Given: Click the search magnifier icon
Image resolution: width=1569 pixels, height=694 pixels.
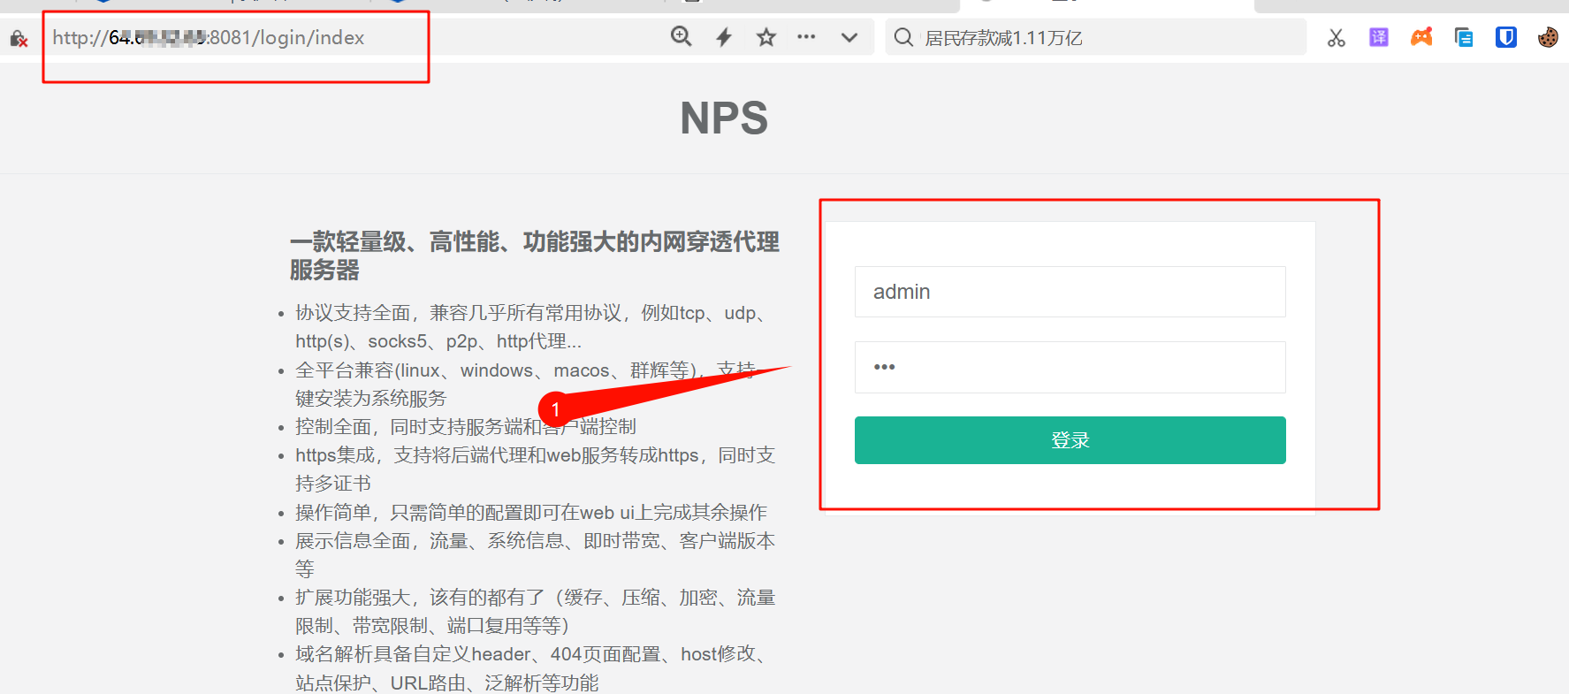Looking at the screenshot, I should (903, 37).
